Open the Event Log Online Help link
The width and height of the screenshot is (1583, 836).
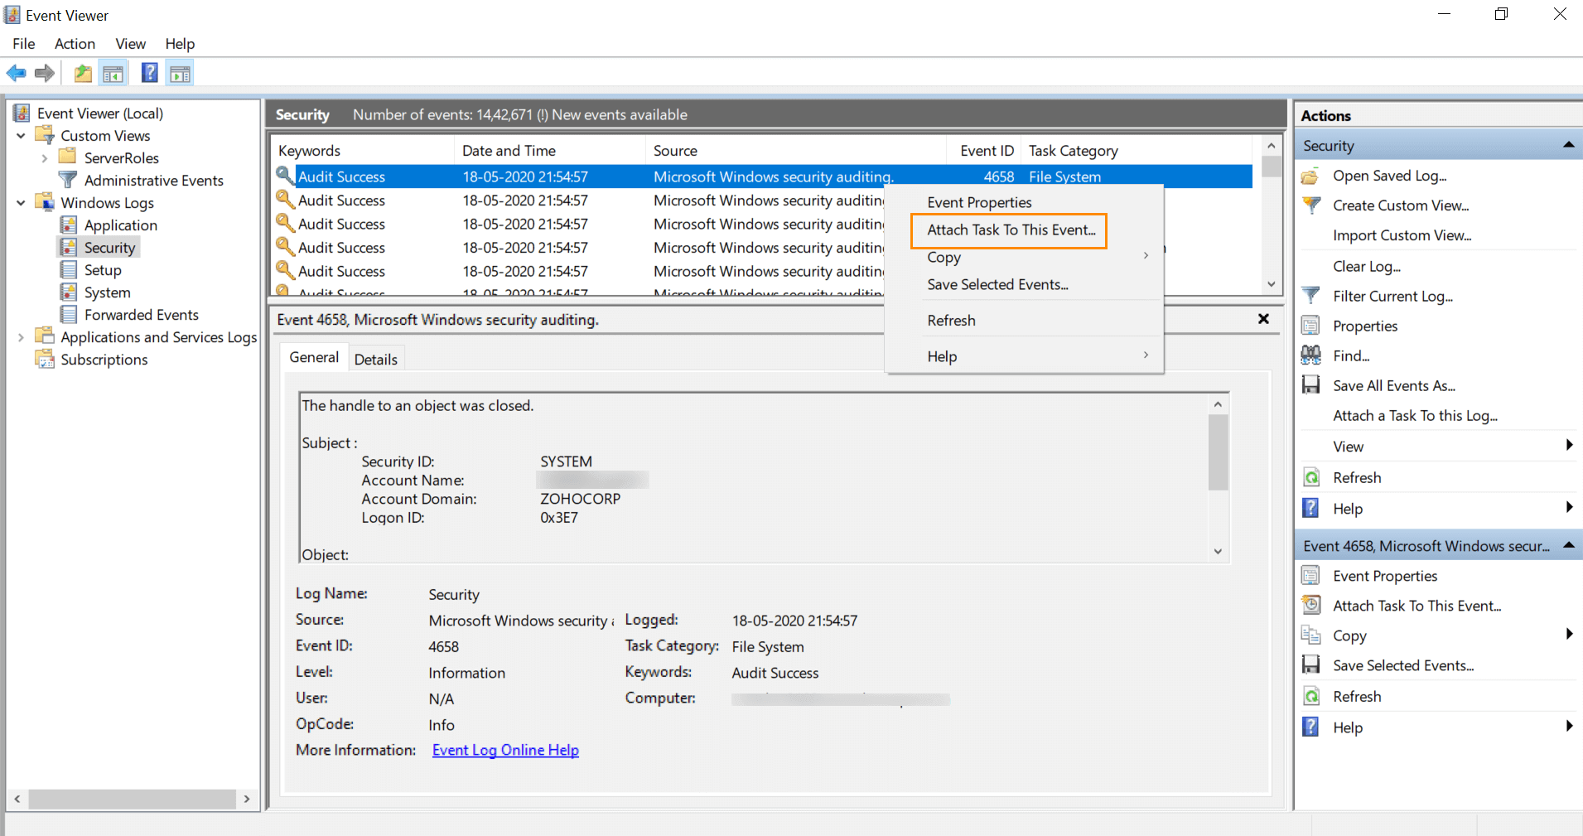[x=505, y=749]
